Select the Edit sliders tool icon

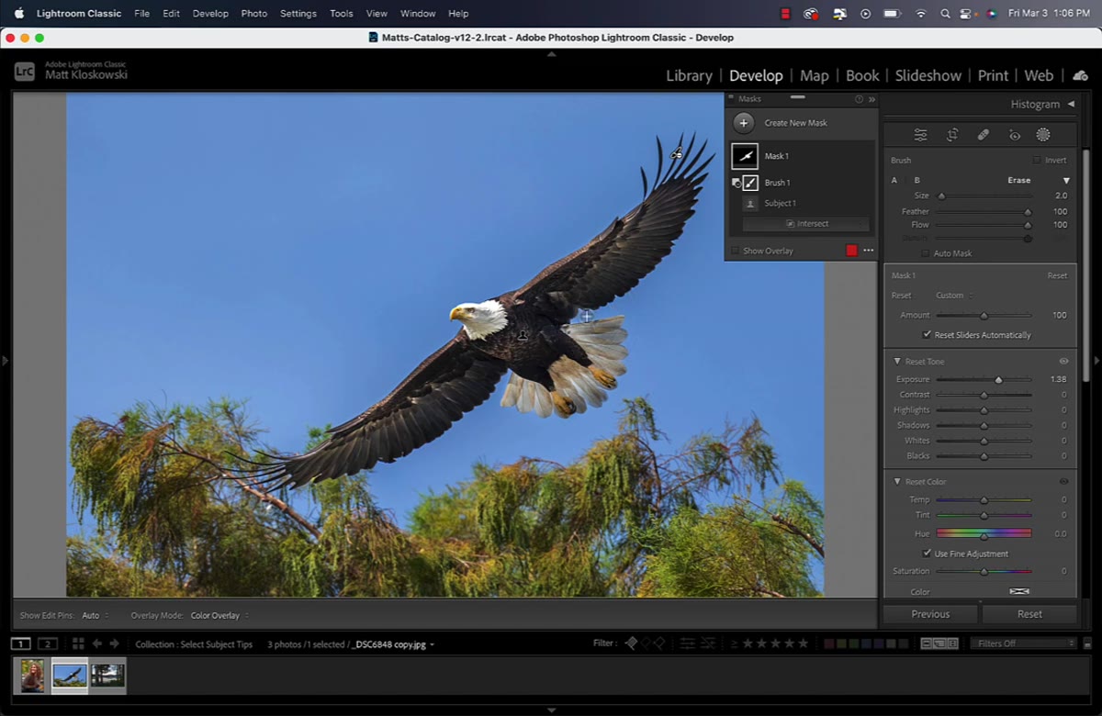click(920, 135)
